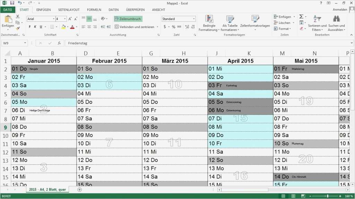Apply currency accounting format ($)
Viewport: 355px width, 199px height.
coord(165,27)
